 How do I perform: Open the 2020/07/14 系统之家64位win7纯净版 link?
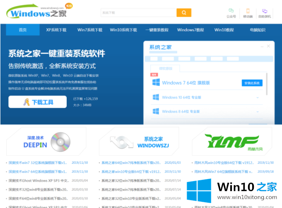click(x=131, y=189)
